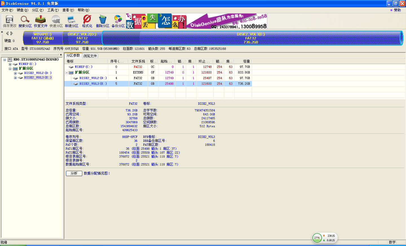Screen dimensions: 406x246
Task: Select the WINXP(C:) partition bar segment
Action: pos(43,38)
